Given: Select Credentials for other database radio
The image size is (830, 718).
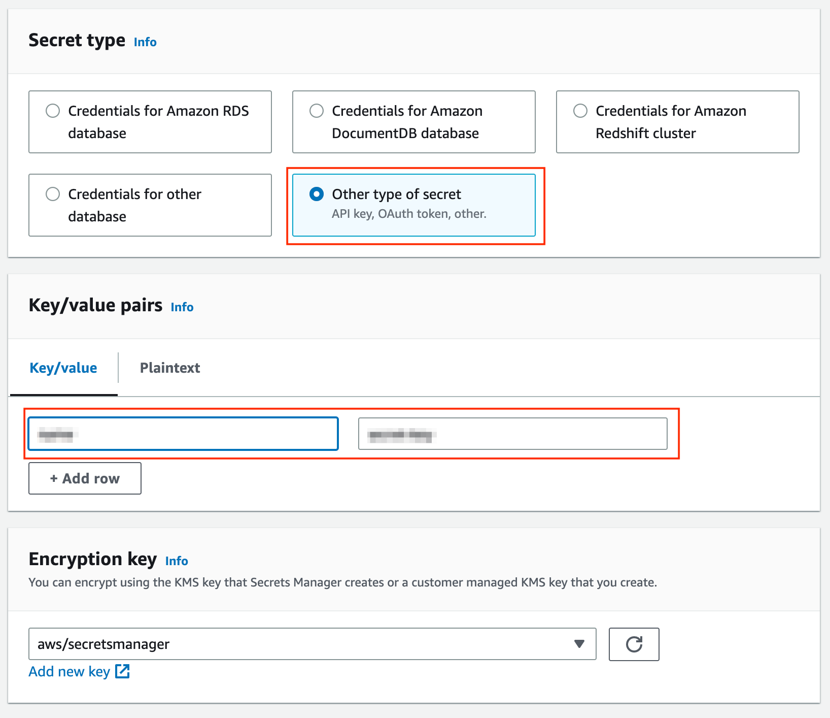Looking at the screenshot, I should [x=53, y=194].
